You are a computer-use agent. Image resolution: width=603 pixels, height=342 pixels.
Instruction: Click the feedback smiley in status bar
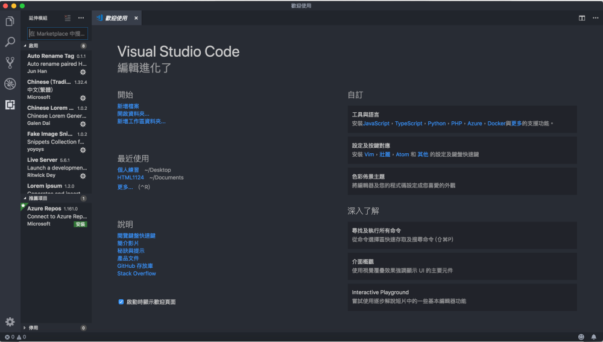tap(581, 337)
